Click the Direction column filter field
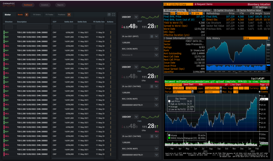 9,27
